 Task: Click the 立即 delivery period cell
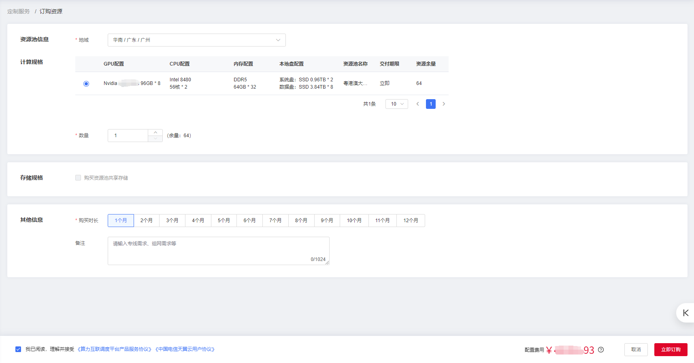pos(385,83)
